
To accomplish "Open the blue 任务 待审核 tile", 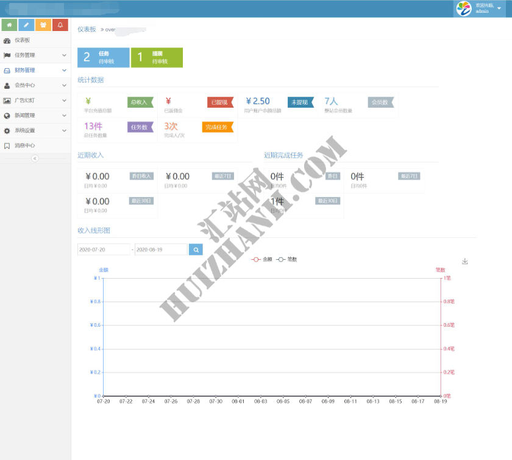I will 104,57.
